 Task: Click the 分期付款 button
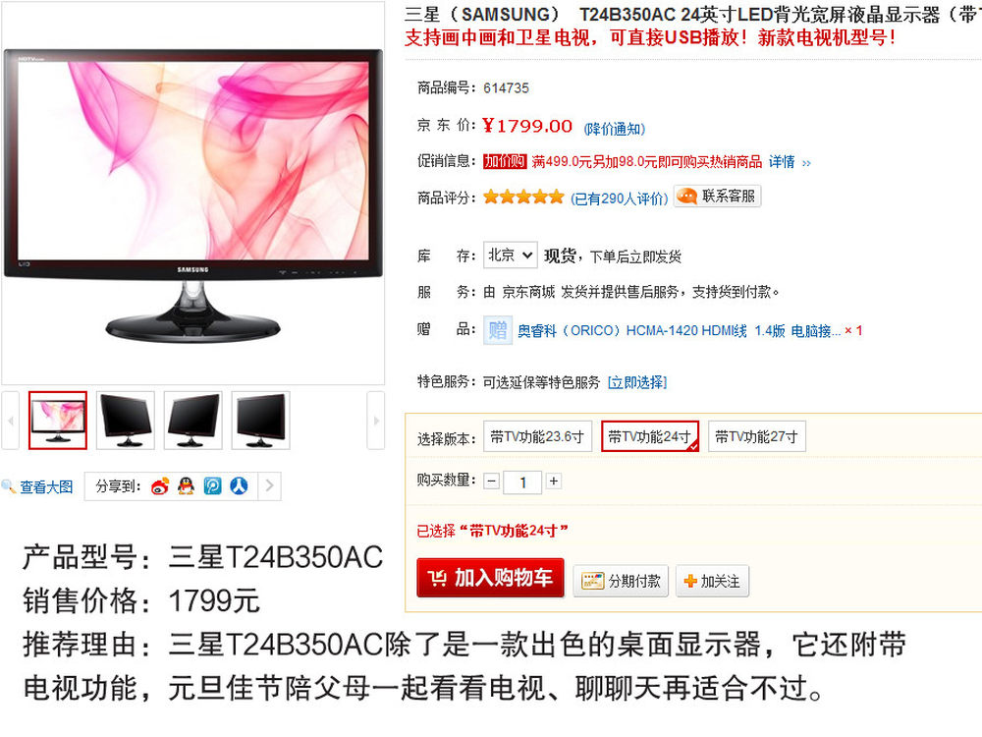(x=622, y=581)
